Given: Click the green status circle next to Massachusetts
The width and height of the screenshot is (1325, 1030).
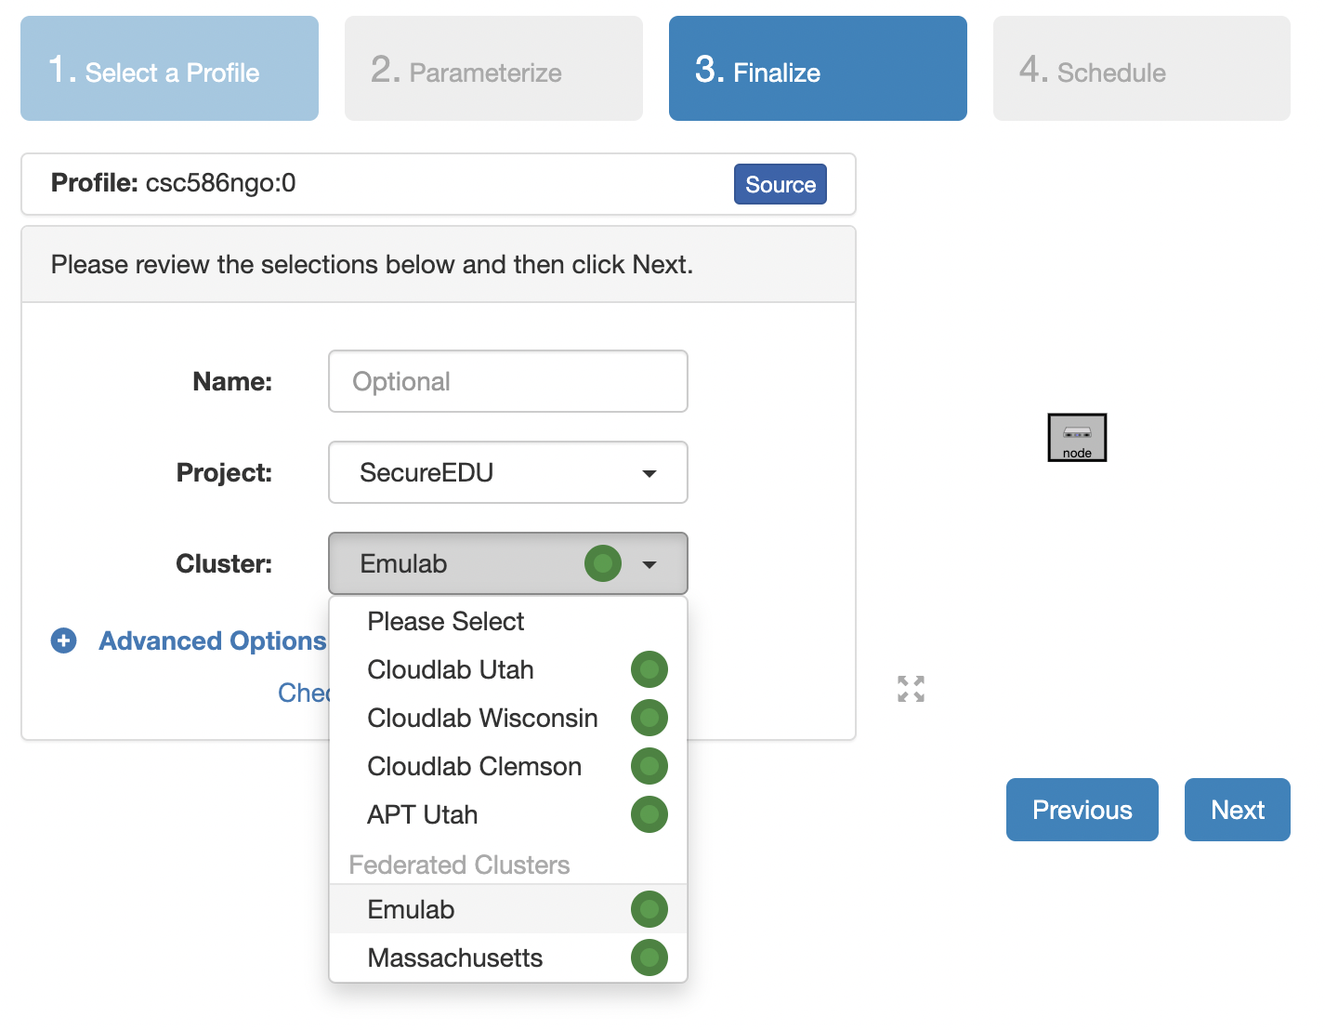Looking at the screenshot, I should 649,957.
